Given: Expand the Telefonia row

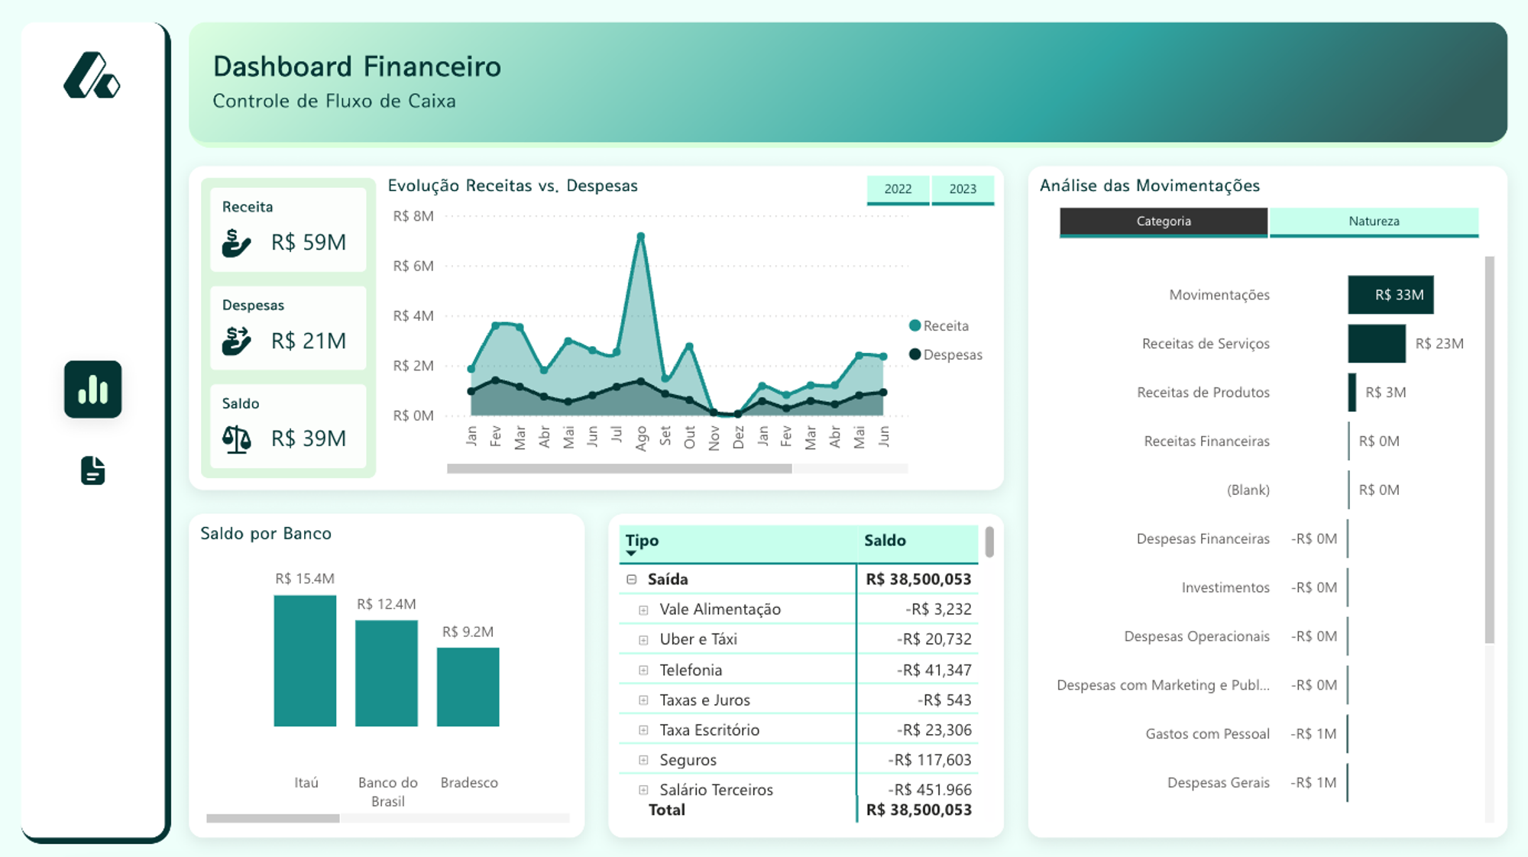Looking at the screenshot, I should (x=643, y=671).
